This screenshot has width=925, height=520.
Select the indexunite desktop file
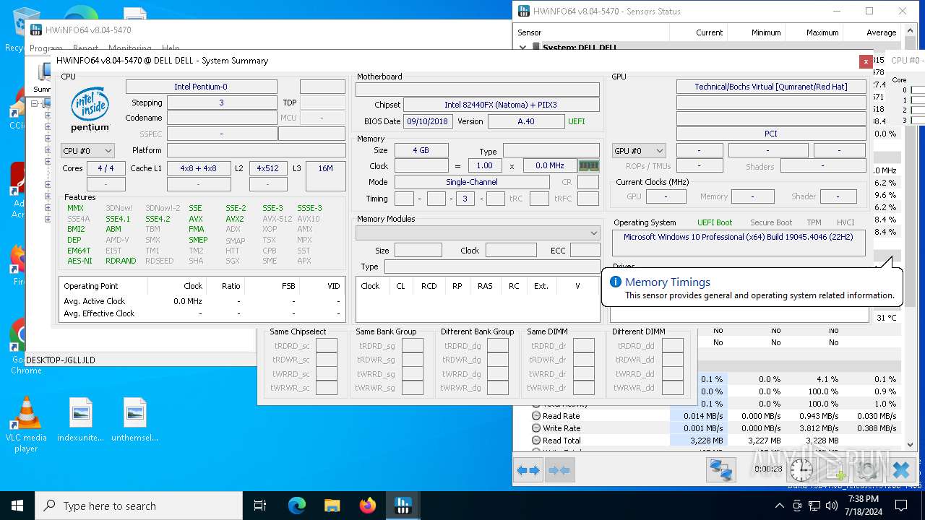[x=80, y=420]
